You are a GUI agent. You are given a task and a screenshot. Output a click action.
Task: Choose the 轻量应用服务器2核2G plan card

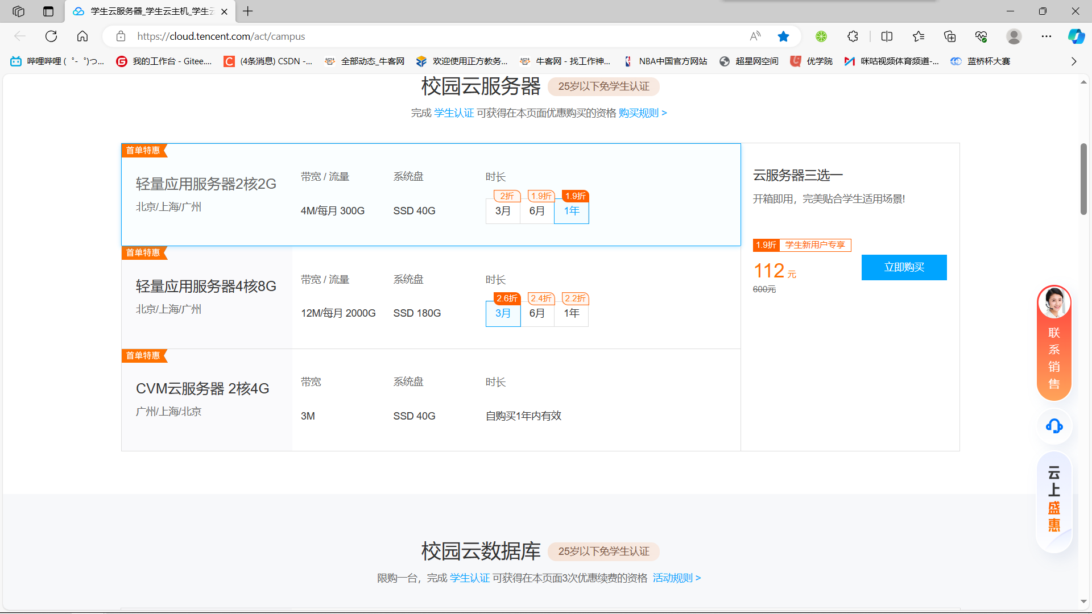pos(431,194)
